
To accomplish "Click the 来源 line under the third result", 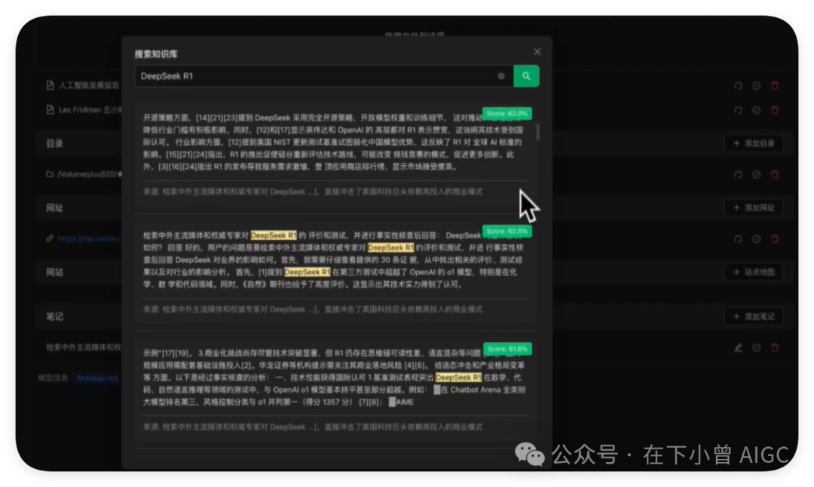I will tap(313, 427).
